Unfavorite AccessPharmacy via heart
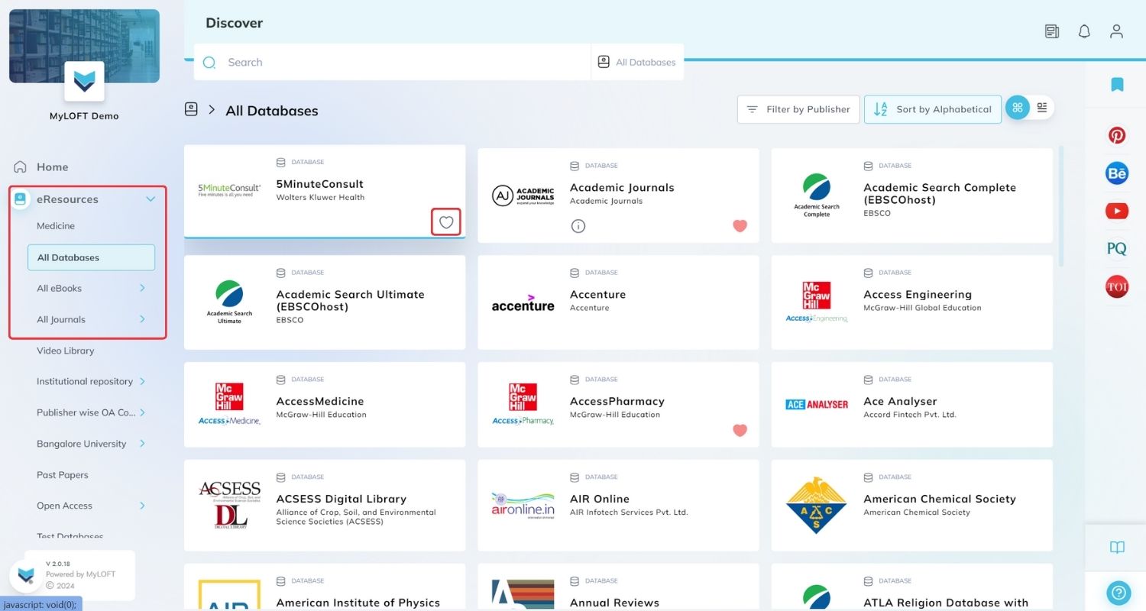1146x611 pixels. pos(740,430)
